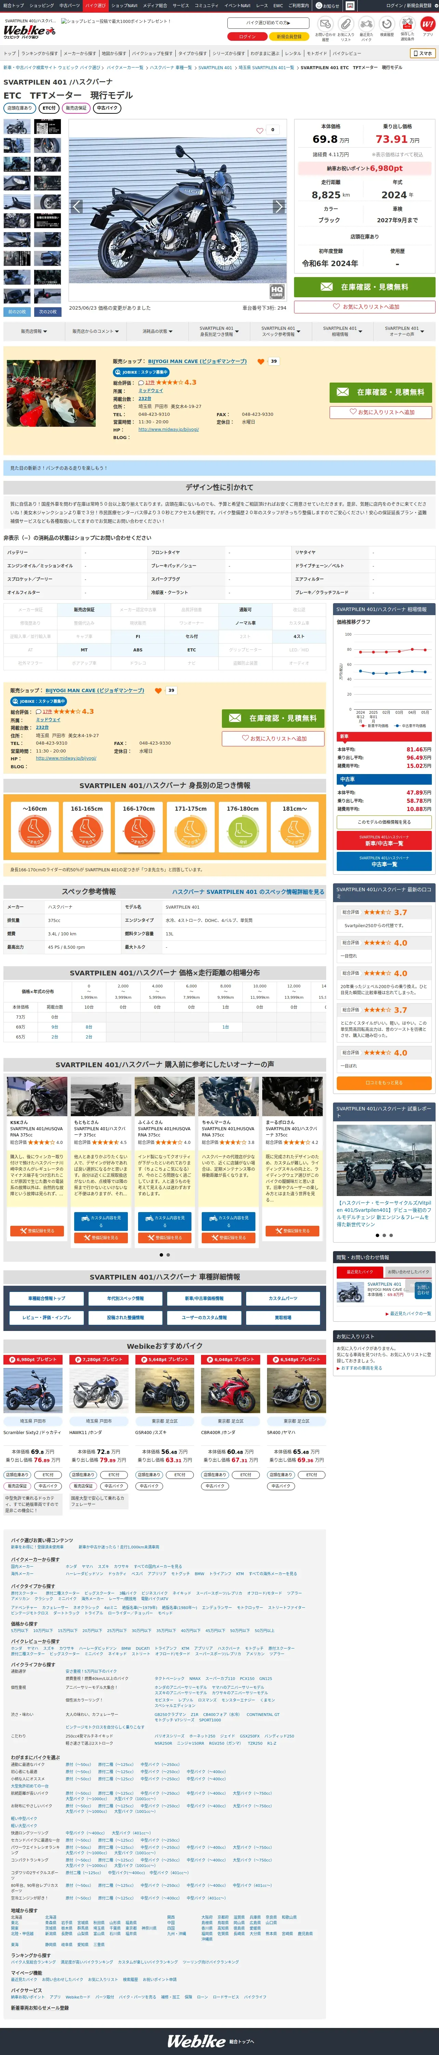This screenshot has height=2055, width=439.
Task: Open ショップNAVI top menu item
Action: click(124, 5)
